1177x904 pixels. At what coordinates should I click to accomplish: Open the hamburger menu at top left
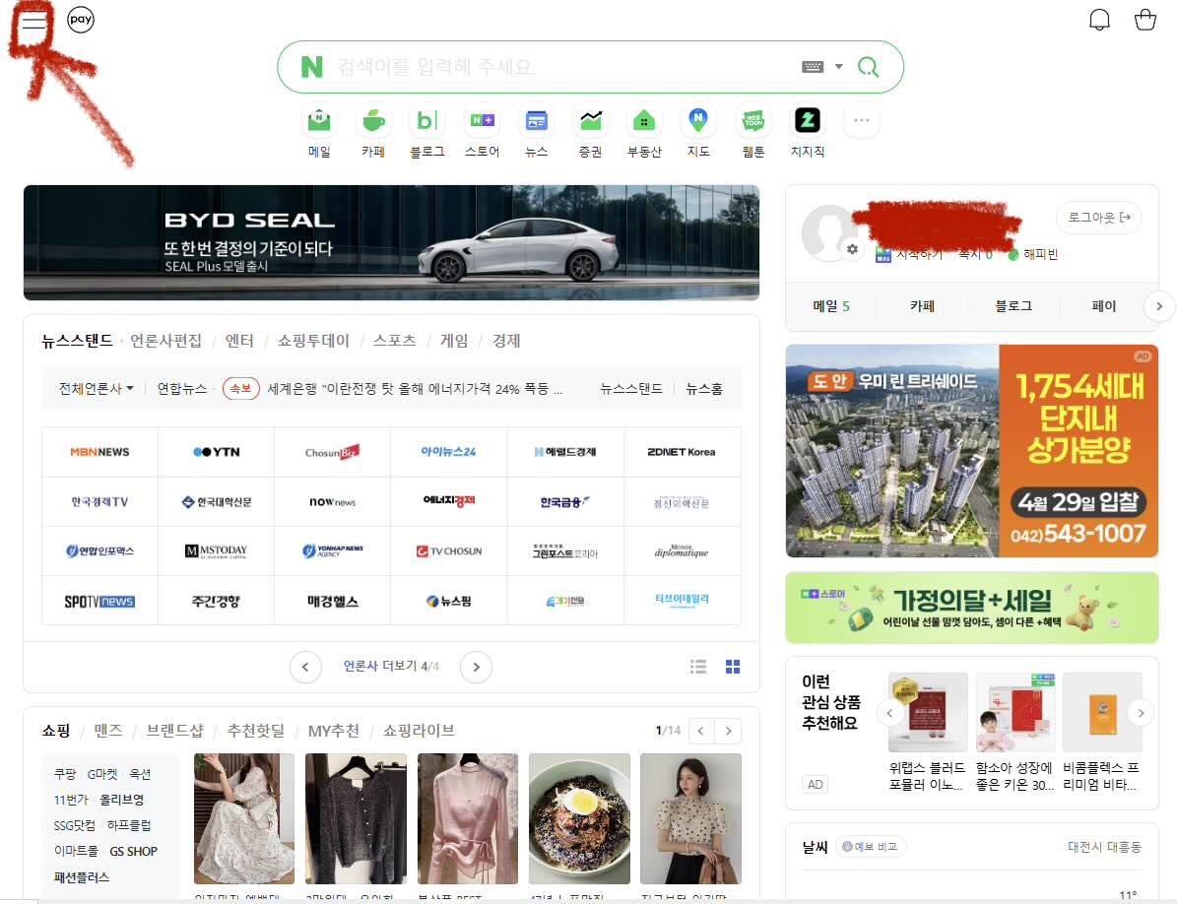click(x=33, y=21)
